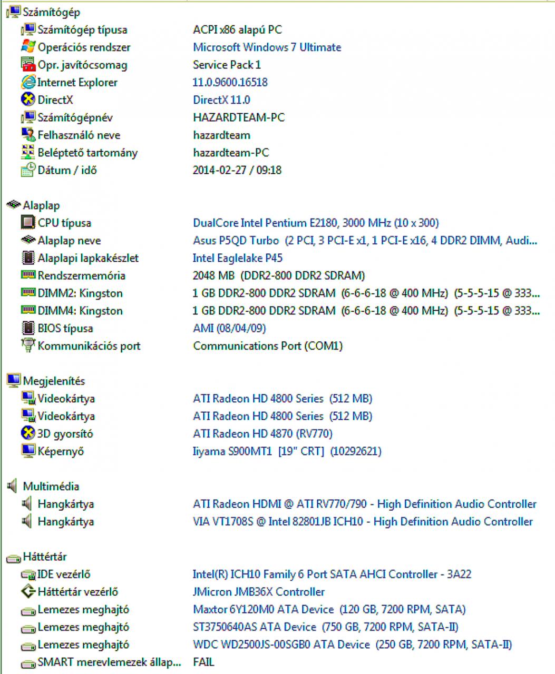Click the Operációs rendszer Windows flag icon

click(28, 47)
